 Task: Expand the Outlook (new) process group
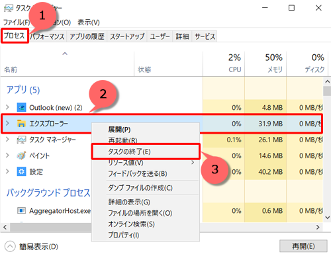pos(7,107)
